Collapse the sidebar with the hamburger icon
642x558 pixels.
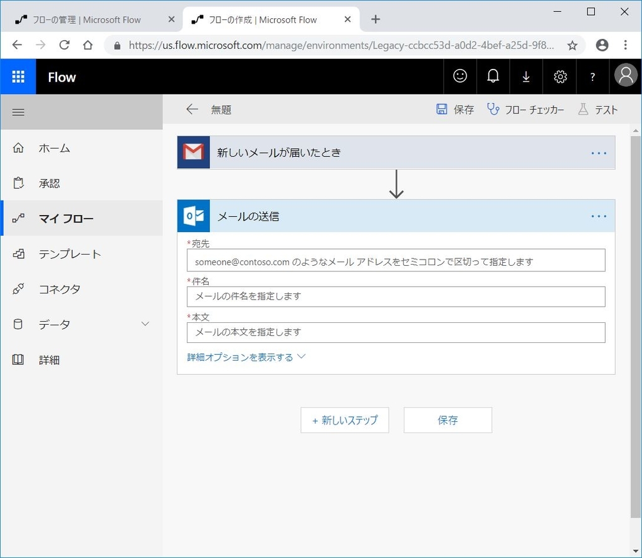[x=18, y=112]
